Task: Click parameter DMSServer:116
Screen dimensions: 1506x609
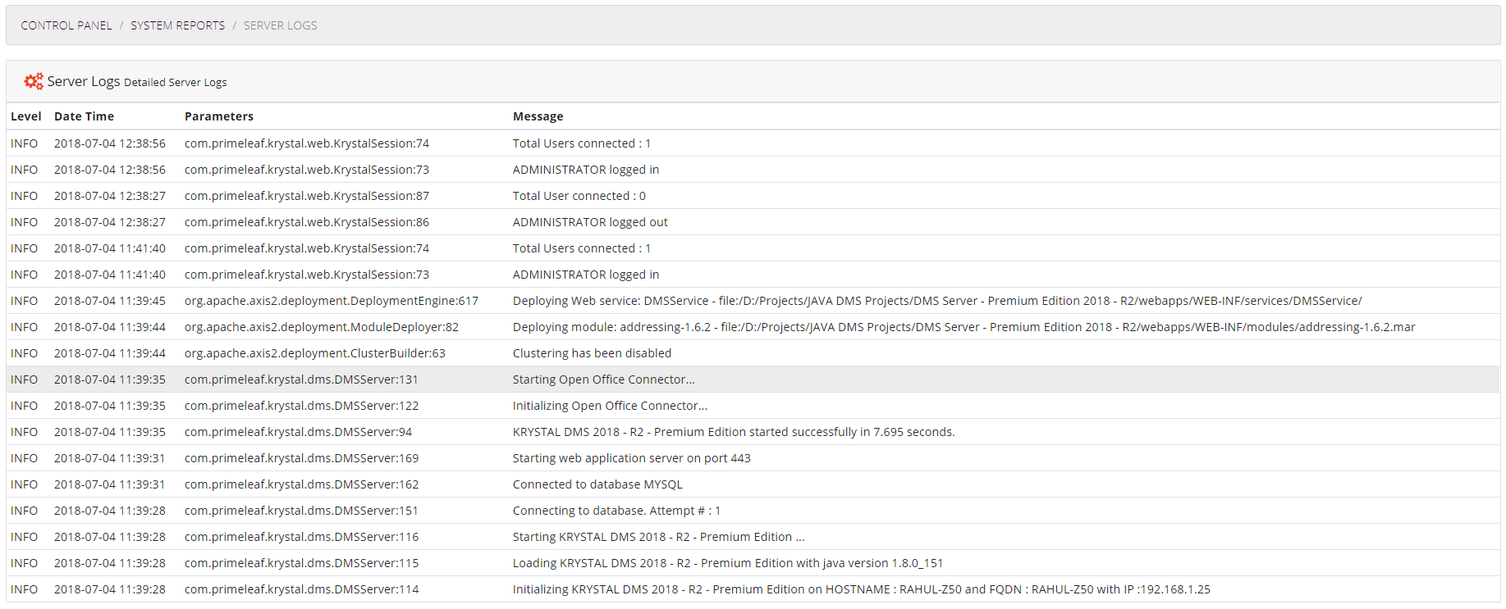Action: 301,537
